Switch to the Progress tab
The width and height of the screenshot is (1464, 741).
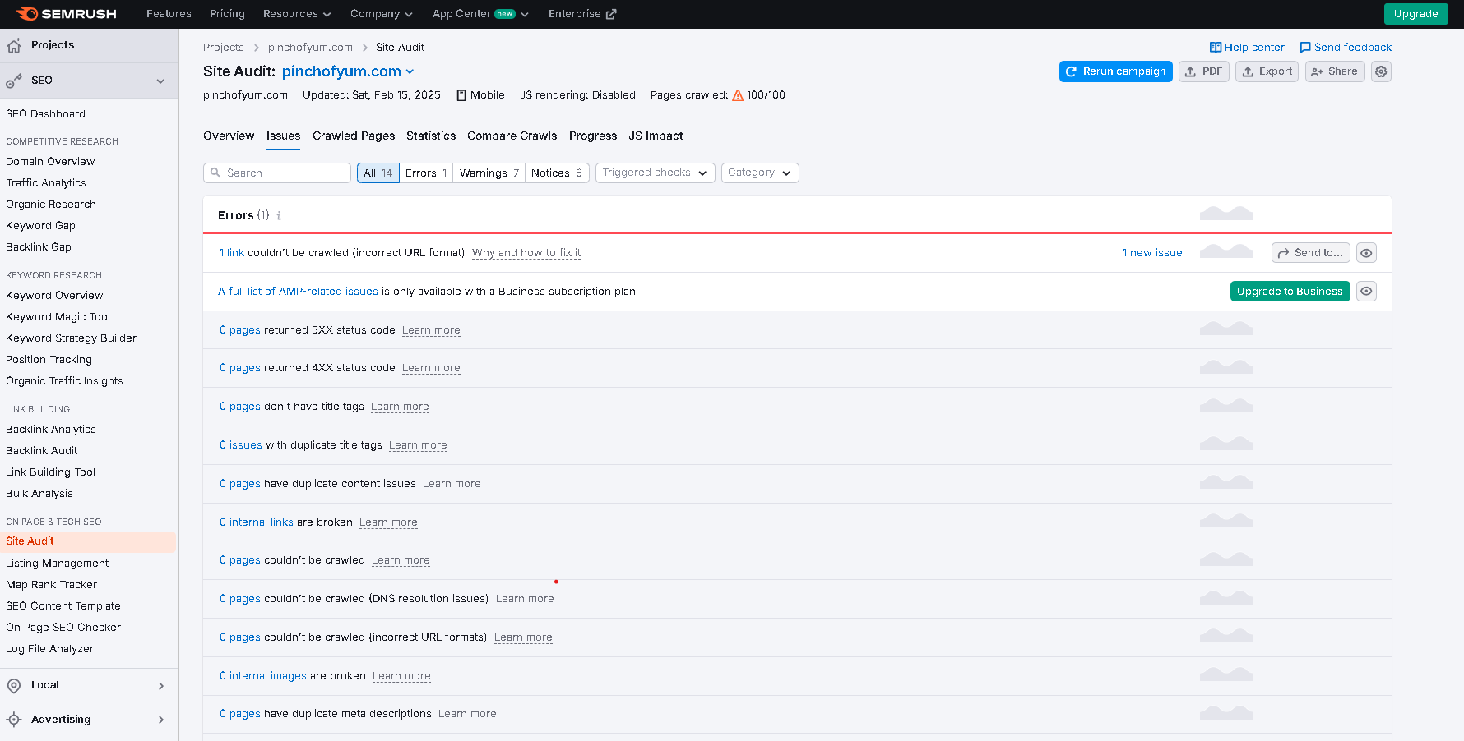593,136
